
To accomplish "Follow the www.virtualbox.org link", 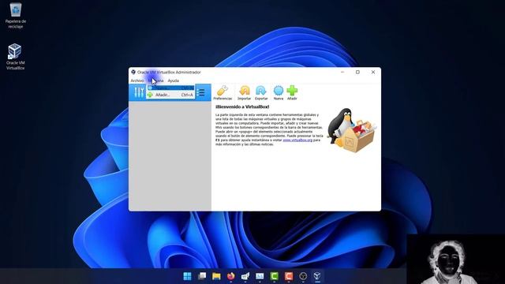I will click(297, 140).
